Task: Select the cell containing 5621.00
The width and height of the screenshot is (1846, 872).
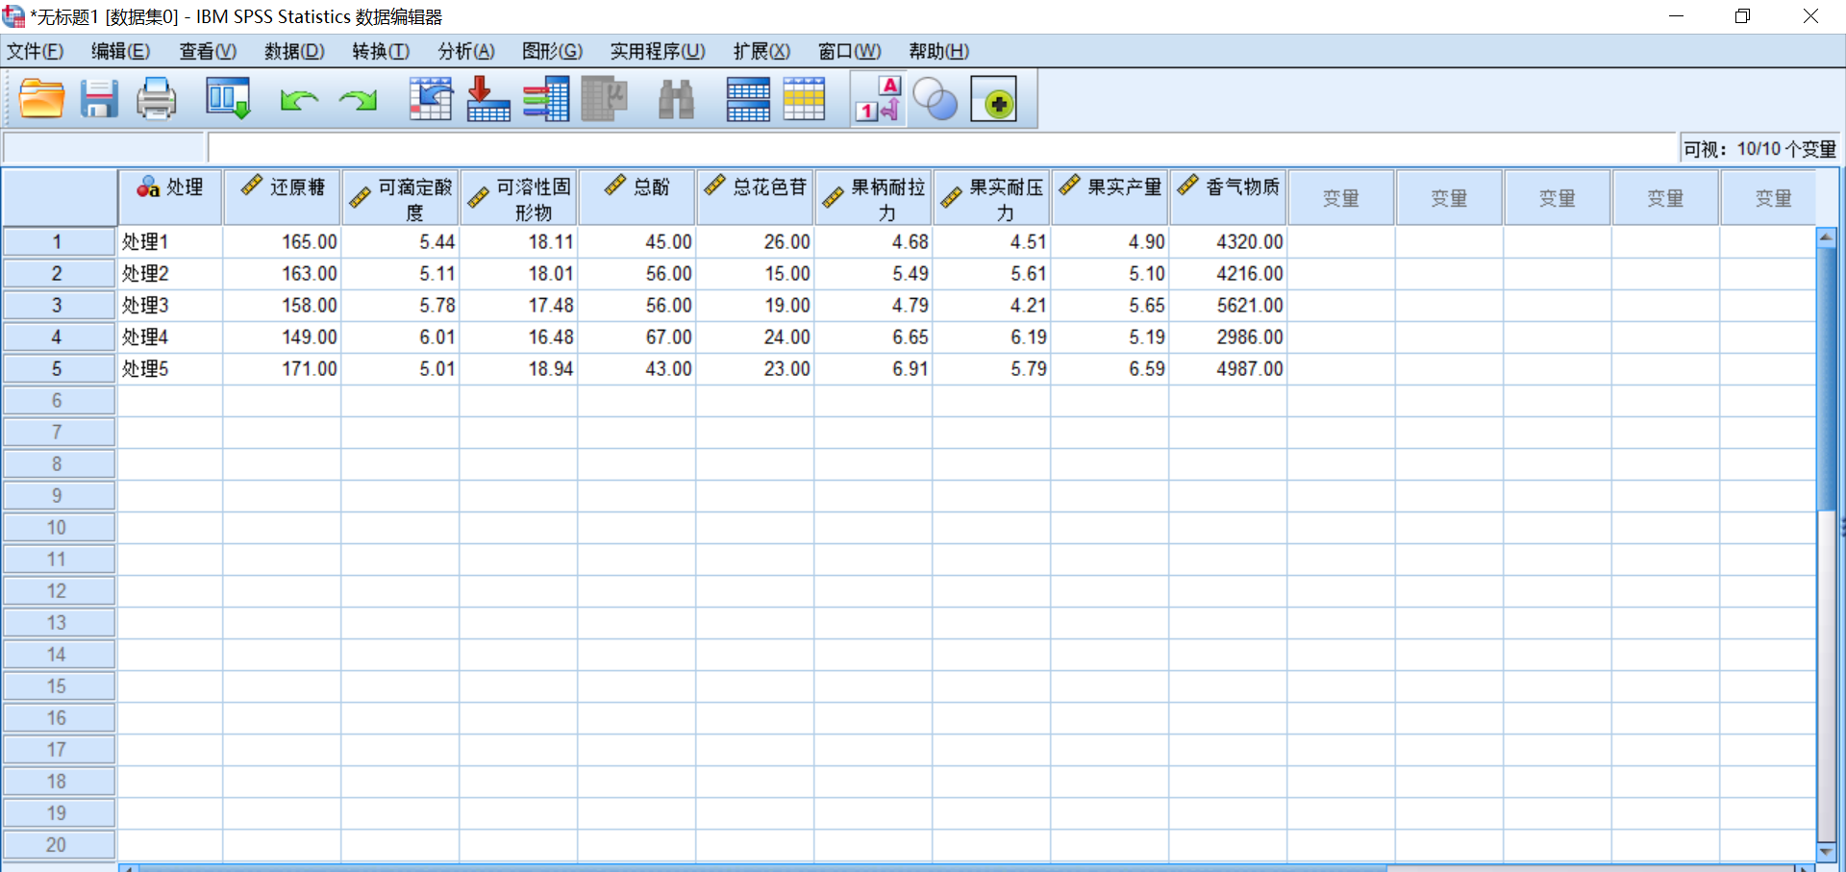Action: tap(1228, 306)
